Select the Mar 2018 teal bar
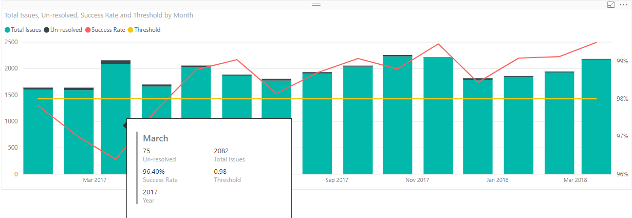The height and width of the screenshot is (218, 632). (x=596, y=117)
